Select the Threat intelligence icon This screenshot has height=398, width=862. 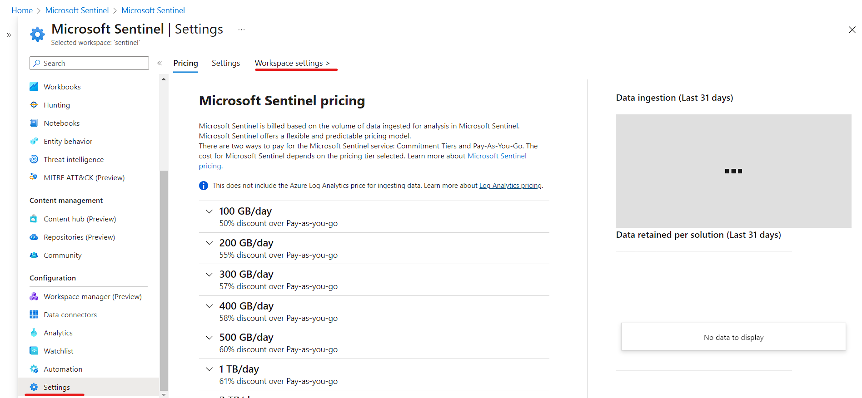click(34, 159)
